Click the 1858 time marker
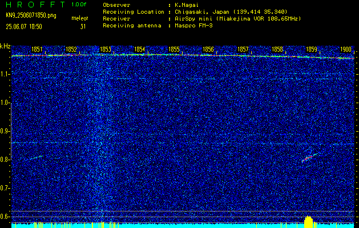This screenshot has height=228, width=359. (x=277, y=50)
